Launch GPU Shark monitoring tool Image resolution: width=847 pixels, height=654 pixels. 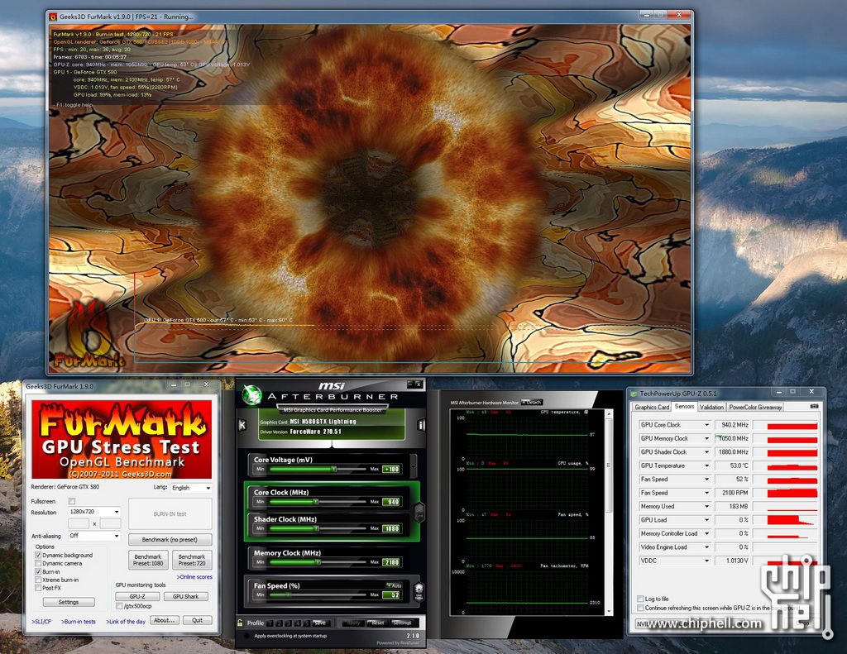tap(186, 596)
